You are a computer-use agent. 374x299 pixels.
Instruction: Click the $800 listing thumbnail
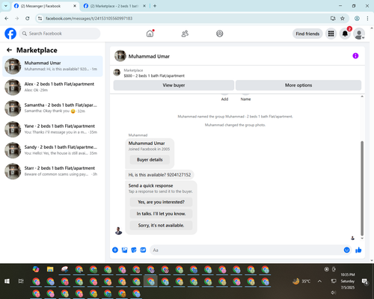[117, 73]
